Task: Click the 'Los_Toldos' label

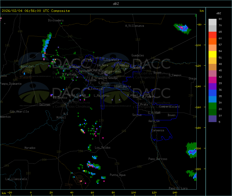Action: [x=103, y=148]
